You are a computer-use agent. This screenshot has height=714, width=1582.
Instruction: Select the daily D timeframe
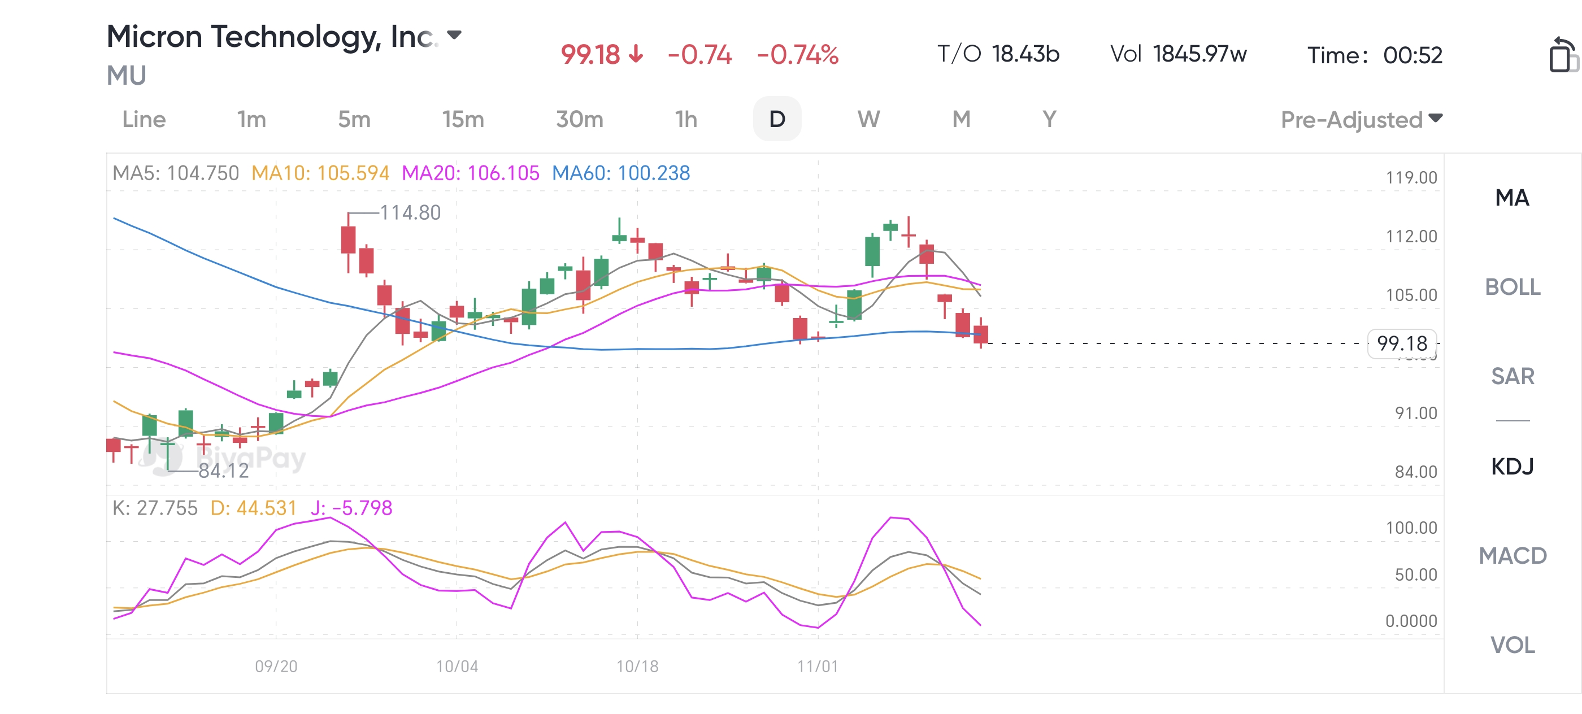[777, 119]
